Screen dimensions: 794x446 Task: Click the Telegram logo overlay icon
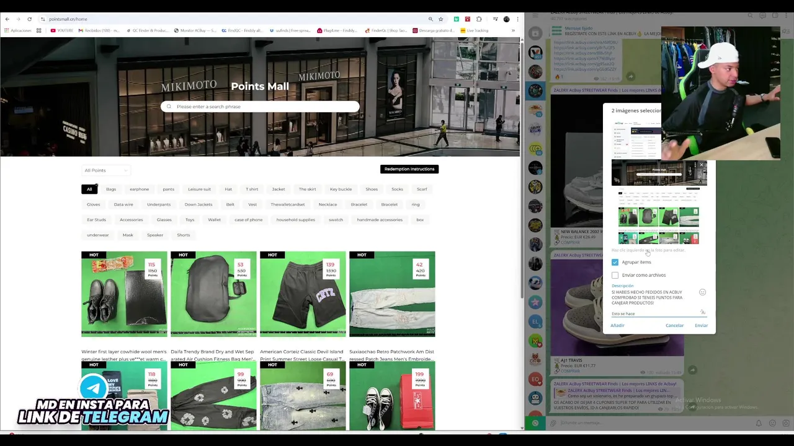pyautogui.click(x=94, y=388)
